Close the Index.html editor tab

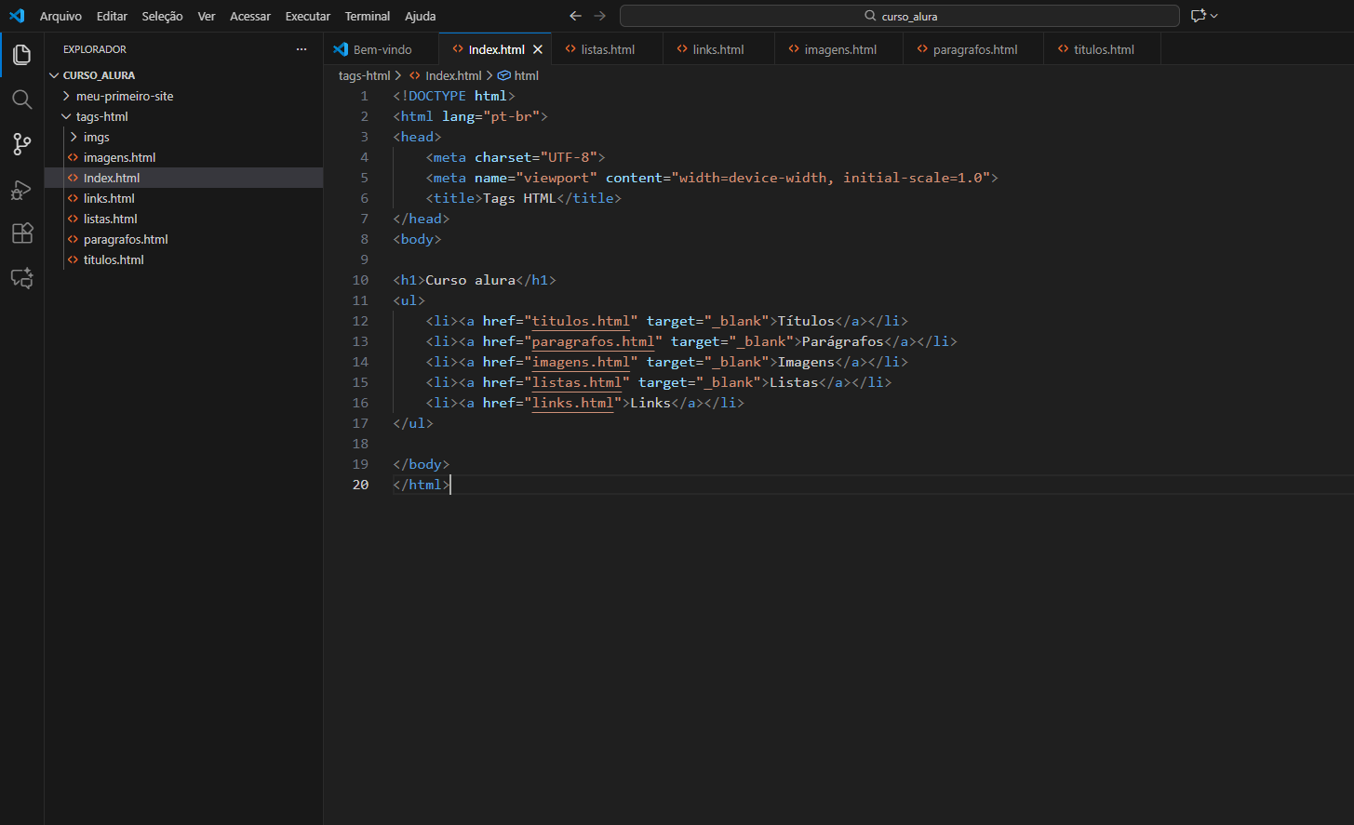pos(538,49)
